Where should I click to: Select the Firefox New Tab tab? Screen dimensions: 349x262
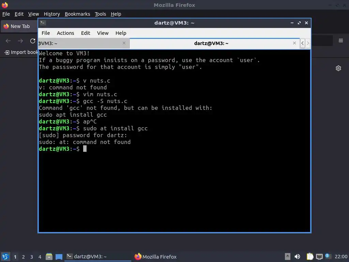[19, 26]
